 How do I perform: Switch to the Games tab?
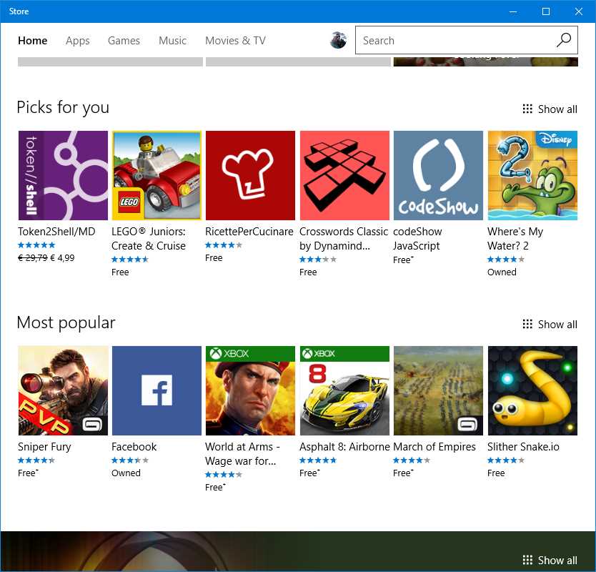(124, 40)
